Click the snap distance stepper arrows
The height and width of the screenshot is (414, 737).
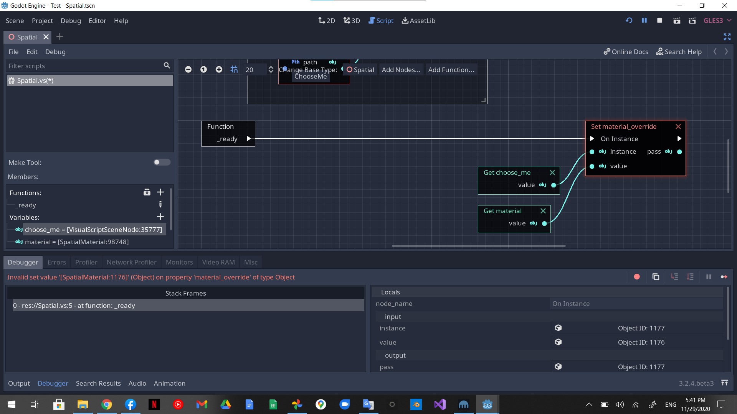tap(271, 69)
